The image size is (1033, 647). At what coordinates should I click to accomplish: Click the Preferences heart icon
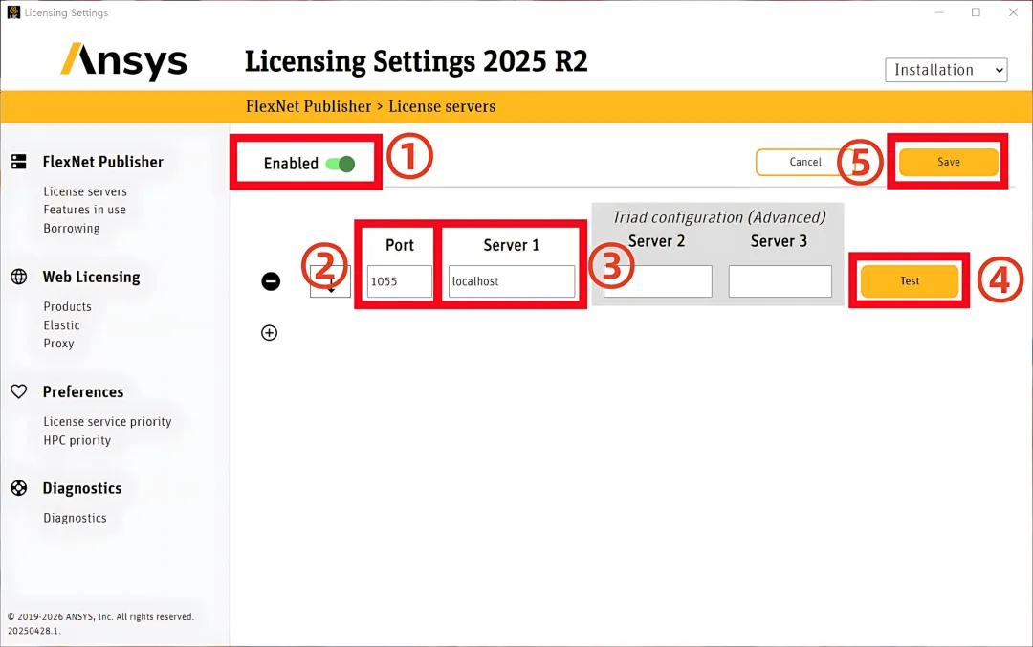point(19,391)
